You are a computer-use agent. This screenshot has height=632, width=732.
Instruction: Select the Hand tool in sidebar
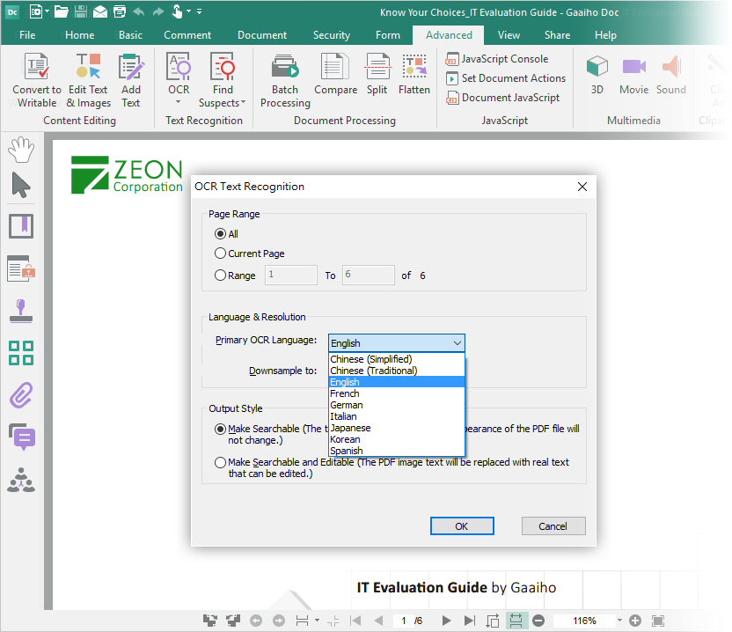pos(21,150)
